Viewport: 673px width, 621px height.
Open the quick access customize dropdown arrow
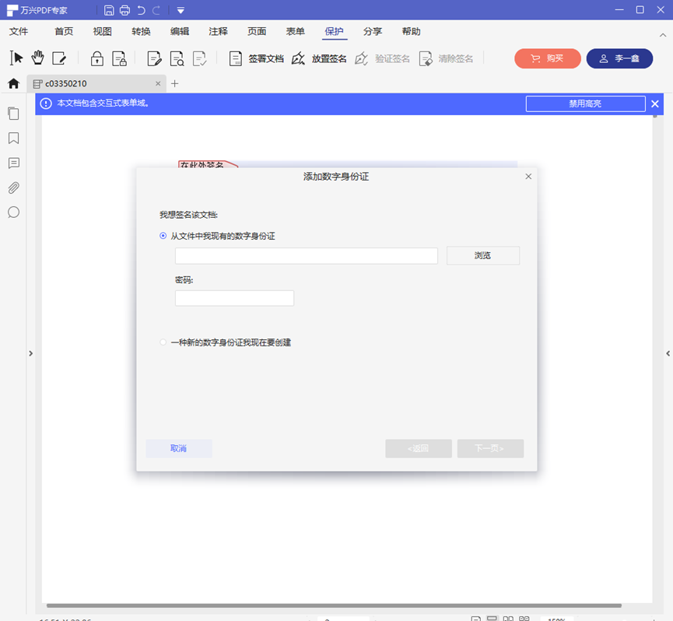tap(181, 10)
